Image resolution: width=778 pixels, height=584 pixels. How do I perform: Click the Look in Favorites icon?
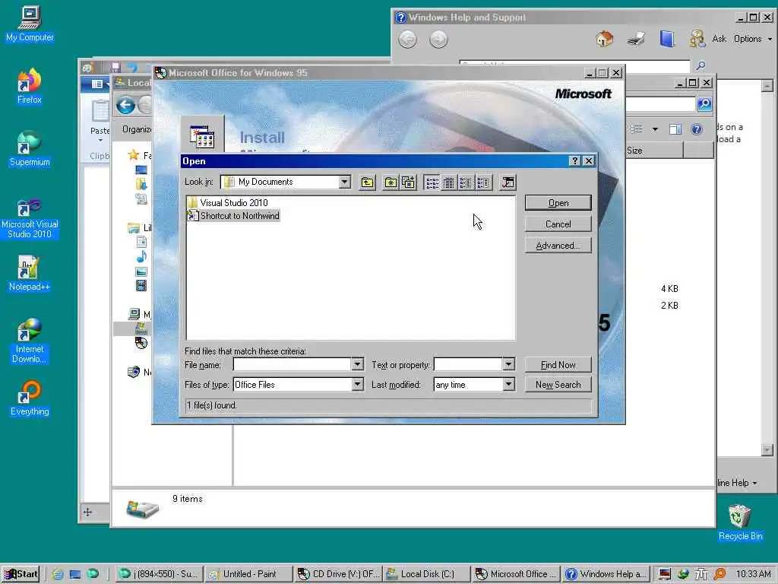(x=391, y=182)
